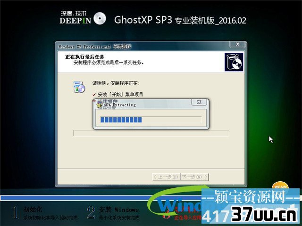Close the Windows XP Professional setup window
Image resolution: width=302 pixels, height=226 pixels.
(237, 44)
